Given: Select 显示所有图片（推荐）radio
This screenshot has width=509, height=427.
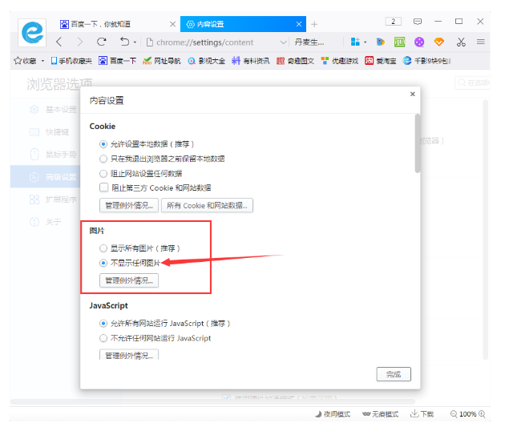Looking at the screenshot, I should [x=103, y=248].
